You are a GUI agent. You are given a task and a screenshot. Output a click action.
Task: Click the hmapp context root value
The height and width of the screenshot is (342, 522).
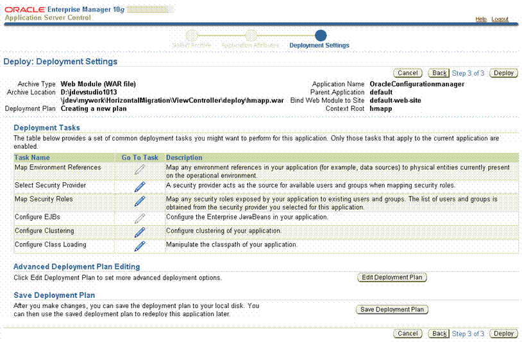point(381,108)
